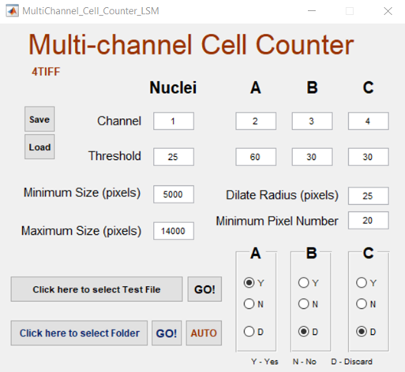Choose D option in panel A
This screenshot has height=372, width=405.
click(x=249, y=331)
